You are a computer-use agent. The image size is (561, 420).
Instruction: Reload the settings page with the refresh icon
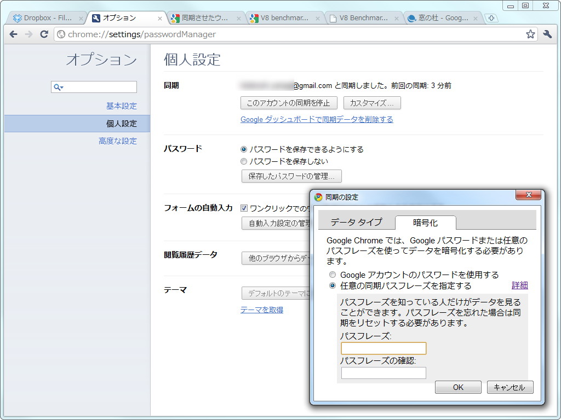pos(44,34)
